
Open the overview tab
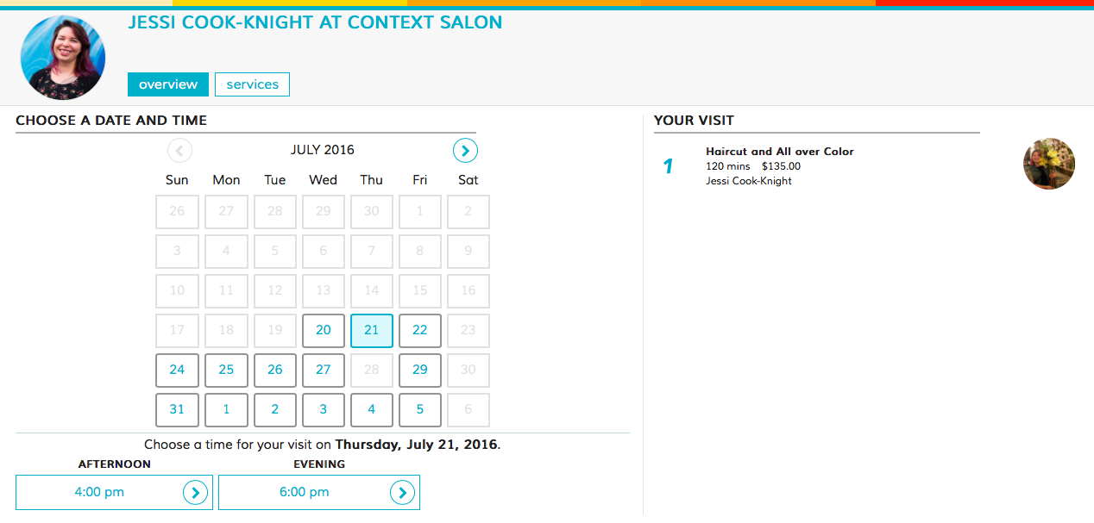coord(168,84)
